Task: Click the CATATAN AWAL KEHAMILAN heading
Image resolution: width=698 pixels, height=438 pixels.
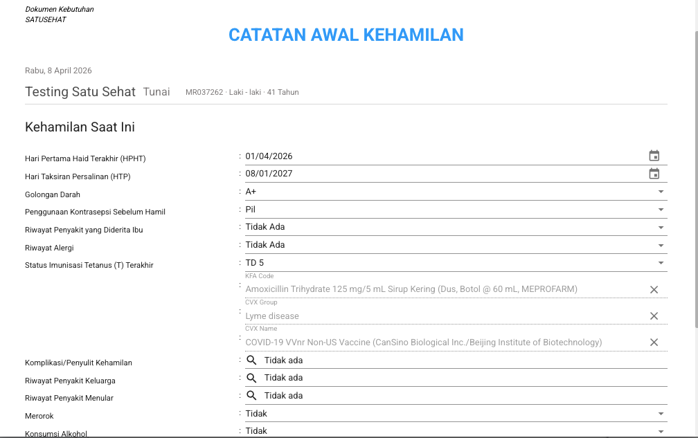Action: click(346, 35)
